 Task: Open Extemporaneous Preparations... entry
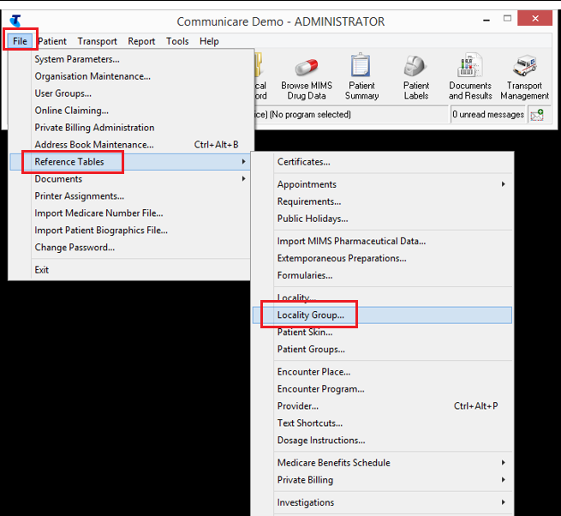click(x=382, y=259)
